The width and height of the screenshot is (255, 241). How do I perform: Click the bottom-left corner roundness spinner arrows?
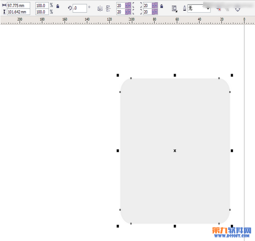[128, 12]
